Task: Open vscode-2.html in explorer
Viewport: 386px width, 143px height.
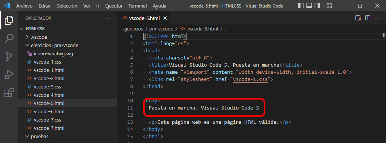Action: (68, 78)
